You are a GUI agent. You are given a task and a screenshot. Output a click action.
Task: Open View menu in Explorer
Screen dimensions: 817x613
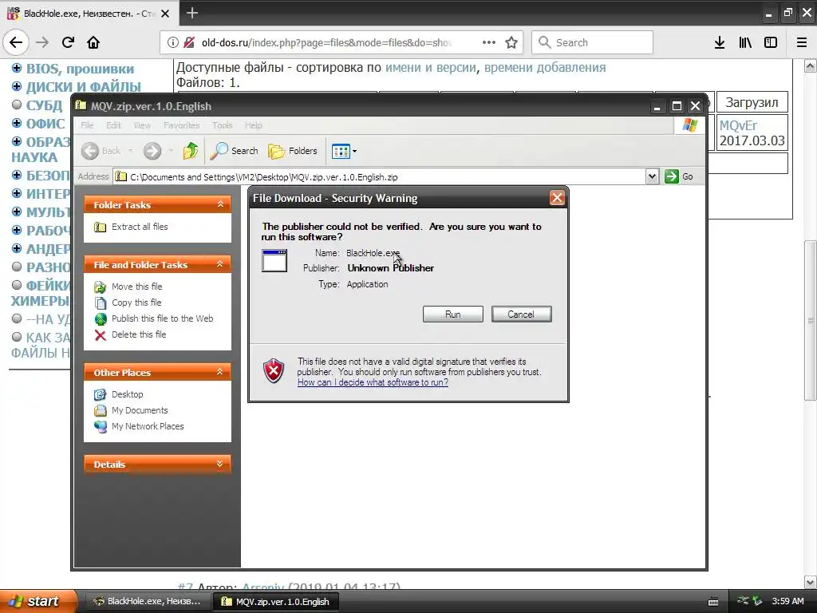142,125
